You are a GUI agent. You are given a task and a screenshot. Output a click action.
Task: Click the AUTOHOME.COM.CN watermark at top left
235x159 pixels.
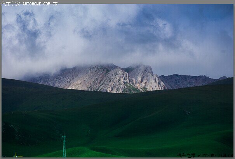40,4
